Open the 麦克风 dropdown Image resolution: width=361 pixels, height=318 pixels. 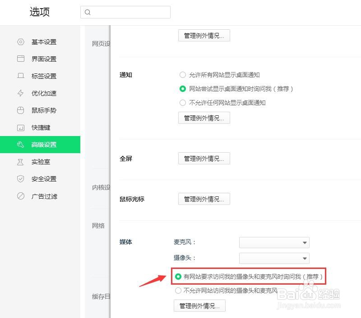pyautogui.click(x=274, y=242)
